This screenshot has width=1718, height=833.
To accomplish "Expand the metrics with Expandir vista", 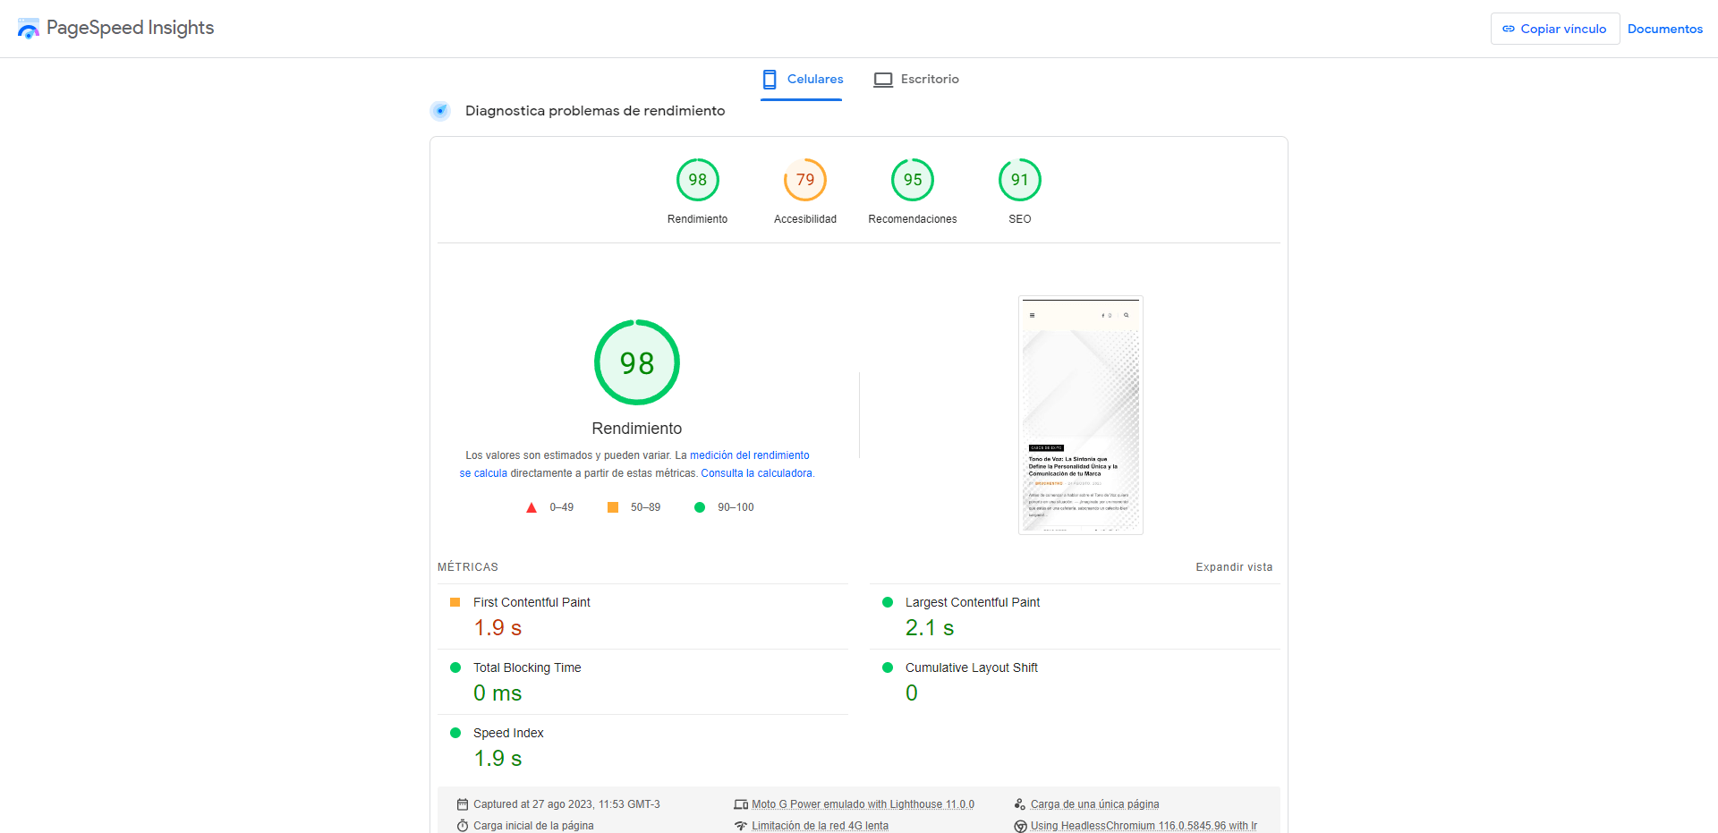I will (x=1233, y=567).
